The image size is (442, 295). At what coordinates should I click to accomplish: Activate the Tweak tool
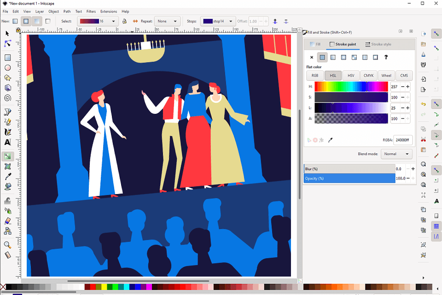point(6,200)
